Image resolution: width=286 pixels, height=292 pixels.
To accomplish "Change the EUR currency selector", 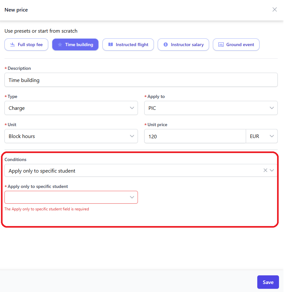I will [x=262, y=136].
